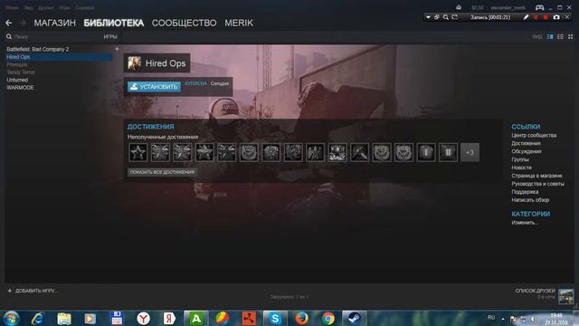This screenshot has height=326, width=579.
Task: Switch to grid view icon
Action: 571,36
